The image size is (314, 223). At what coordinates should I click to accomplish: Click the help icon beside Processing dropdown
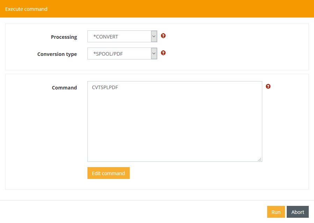(x=163, y=36)
